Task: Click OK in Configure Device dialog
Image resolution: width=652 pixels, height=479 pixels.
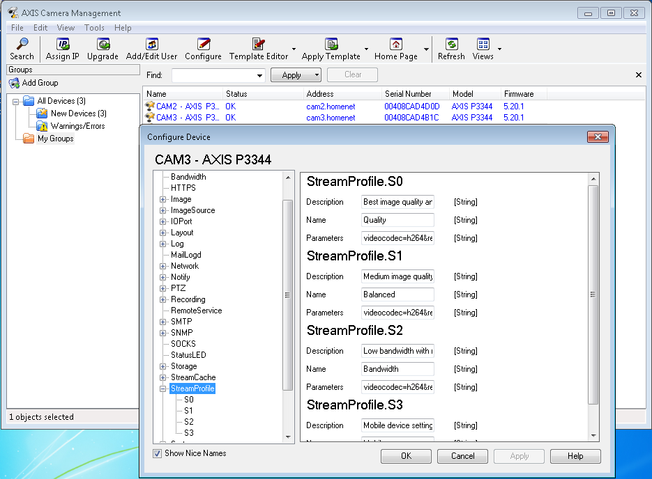Action: tap(406, 456)
